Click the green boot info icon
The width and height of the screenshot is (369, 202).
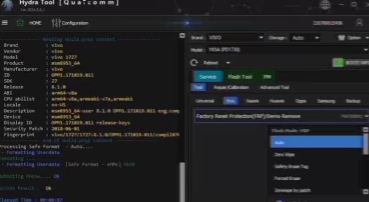[x=338, y=63]
